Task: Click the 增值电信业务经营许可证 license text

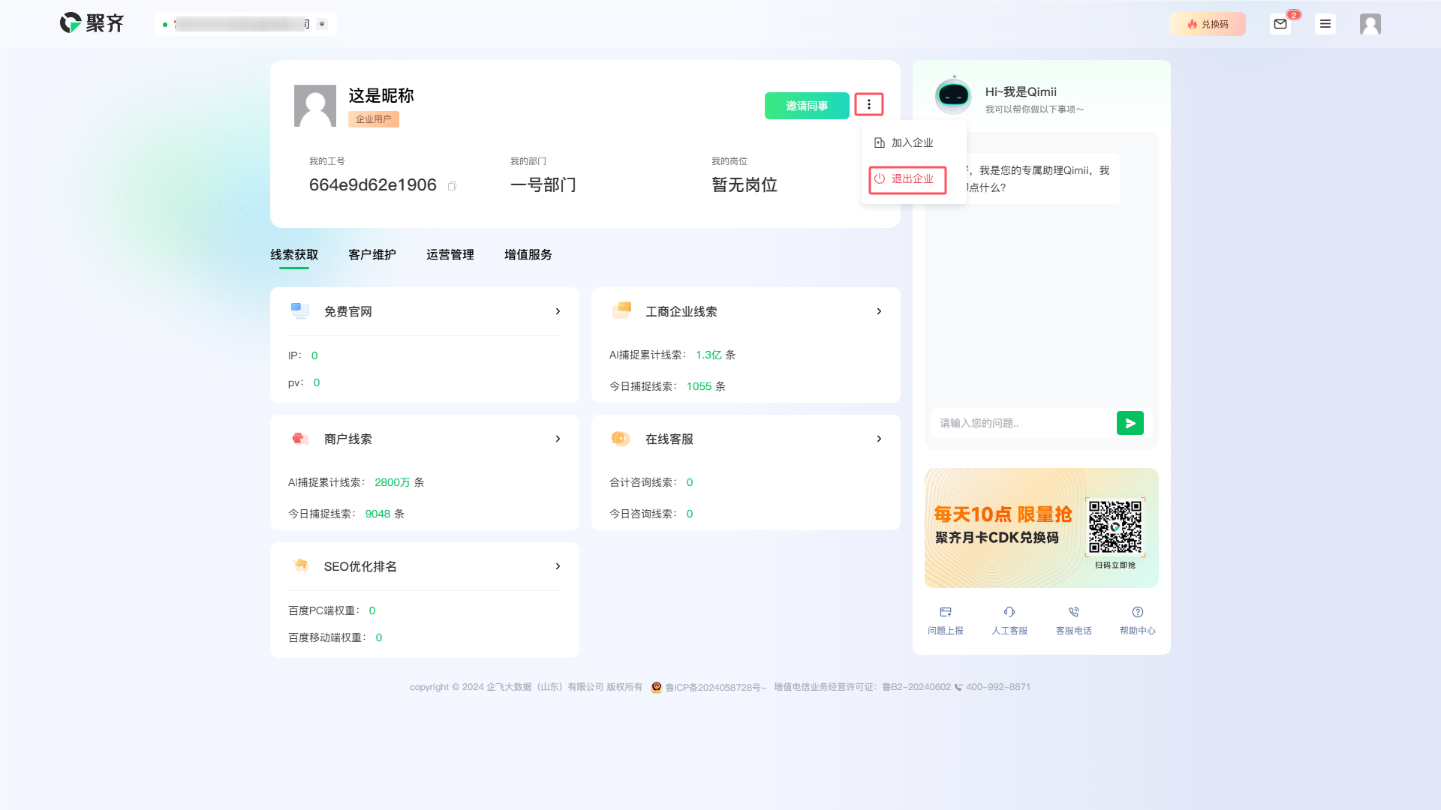Action: (862, 687)
